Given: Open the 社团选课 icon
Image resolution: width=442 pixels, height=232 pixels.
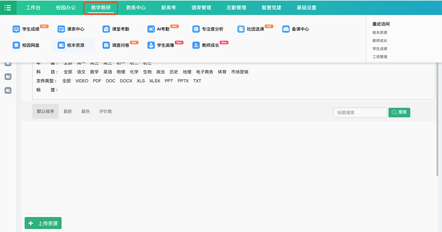Looking at the screenshot, I should [x=241, y=29].
